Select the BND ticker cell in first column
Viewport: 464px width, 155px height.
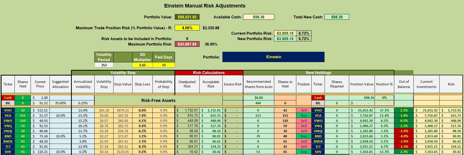(8, 136)
